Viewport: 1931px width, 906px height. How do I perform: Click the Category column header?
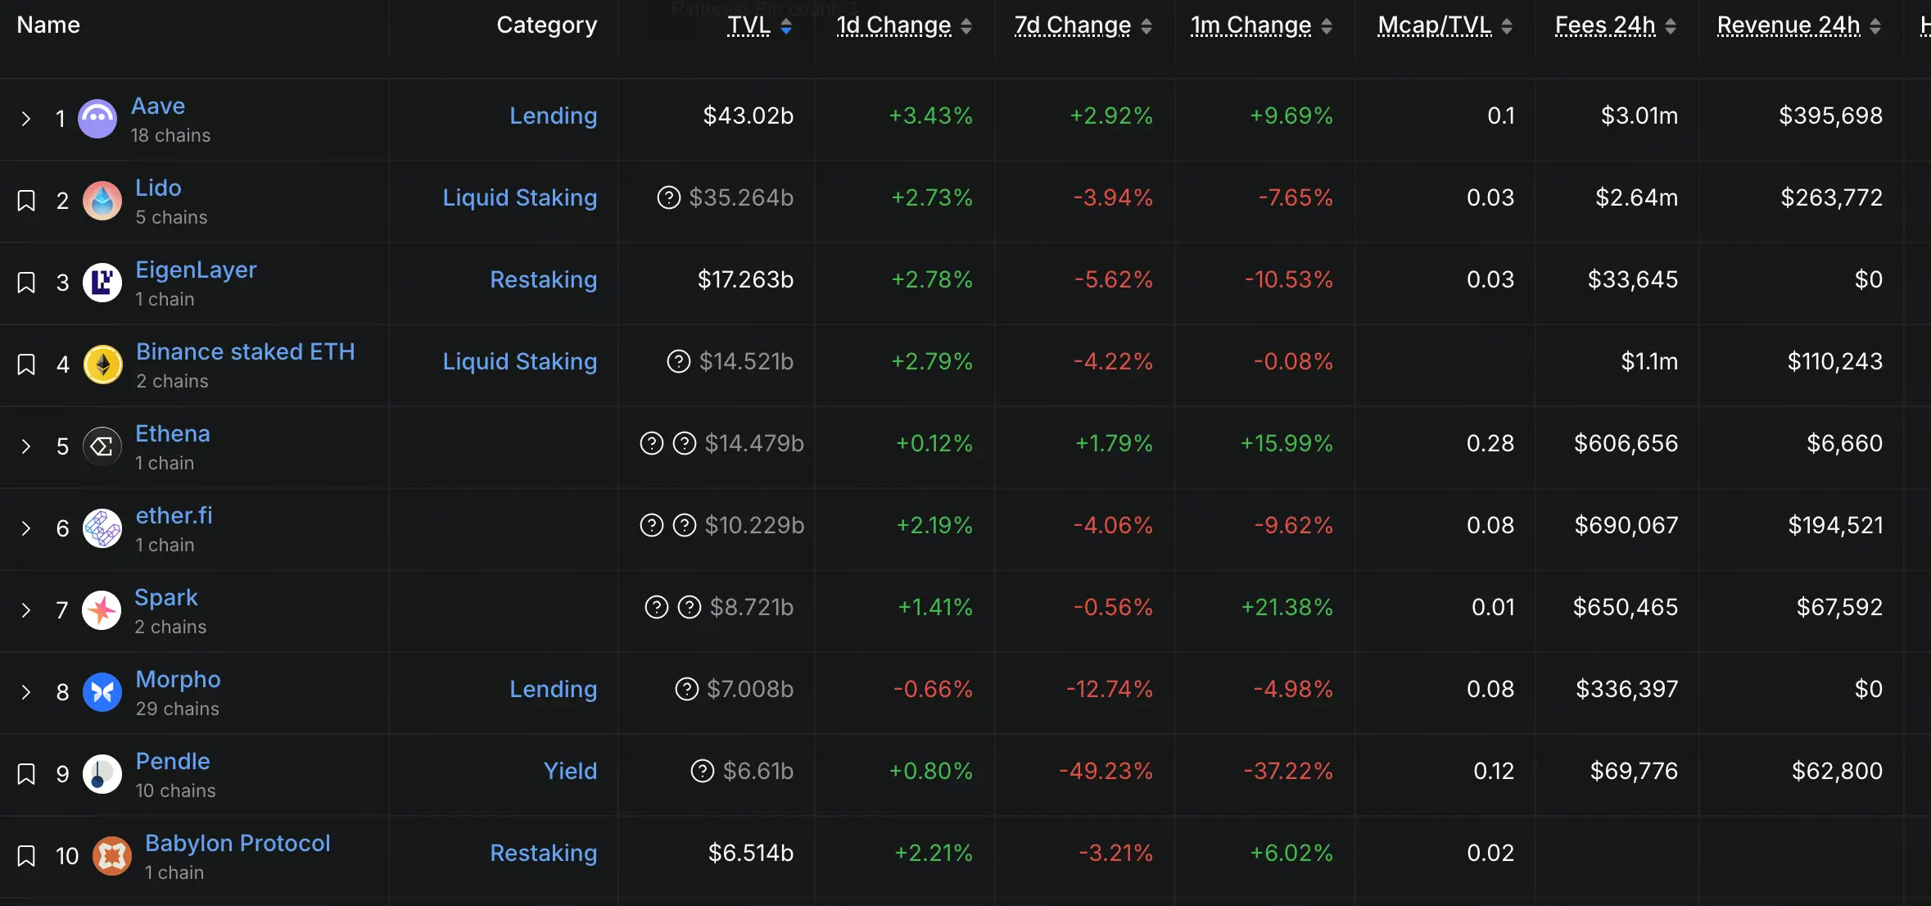(x=547, y=26)
